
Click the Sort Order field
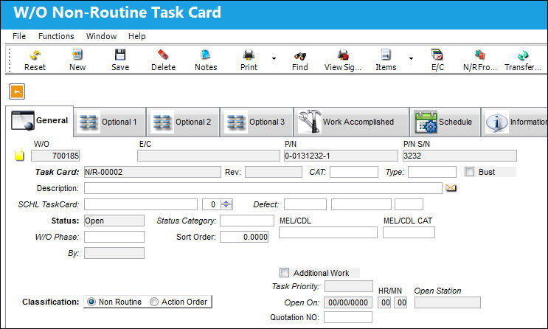point(244,237)
